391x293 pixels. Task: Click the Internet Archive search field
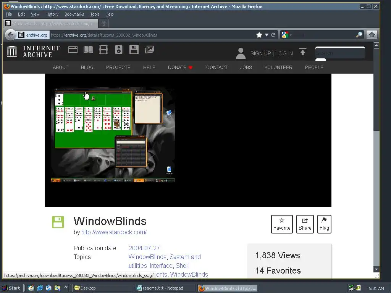point(340,53)
